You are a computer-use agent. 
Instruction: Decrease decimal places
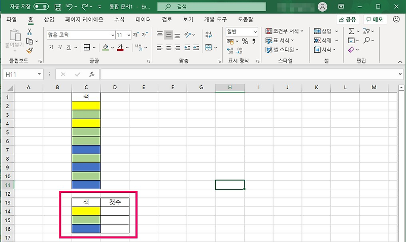coord(239,50)
